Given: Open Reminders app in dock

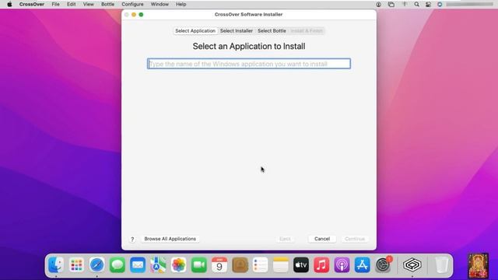Looking at the screenshot, I should point(260,264).
